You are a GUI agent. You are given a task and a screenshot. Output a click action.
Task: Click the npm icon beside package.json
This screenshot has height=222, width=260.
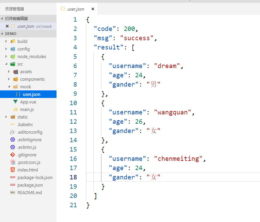coord(13,185)
